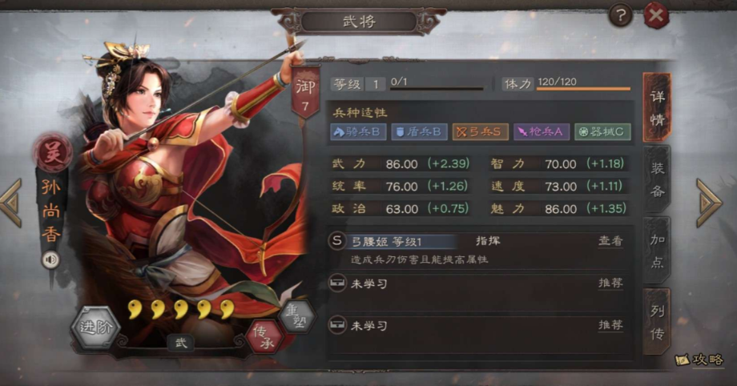Select the 骑兵B troop type badge
This screenshot has height=386, width=737.
click(359, 132)
